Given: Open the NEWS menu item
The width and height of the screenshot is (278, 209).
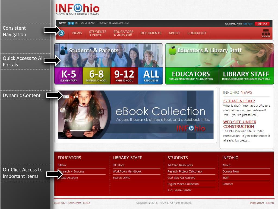Looking at the screenshot, I should (77, 33).
